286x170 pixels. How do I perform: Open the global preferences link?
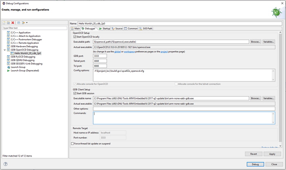pyautogui.click(x=118, y=52)
